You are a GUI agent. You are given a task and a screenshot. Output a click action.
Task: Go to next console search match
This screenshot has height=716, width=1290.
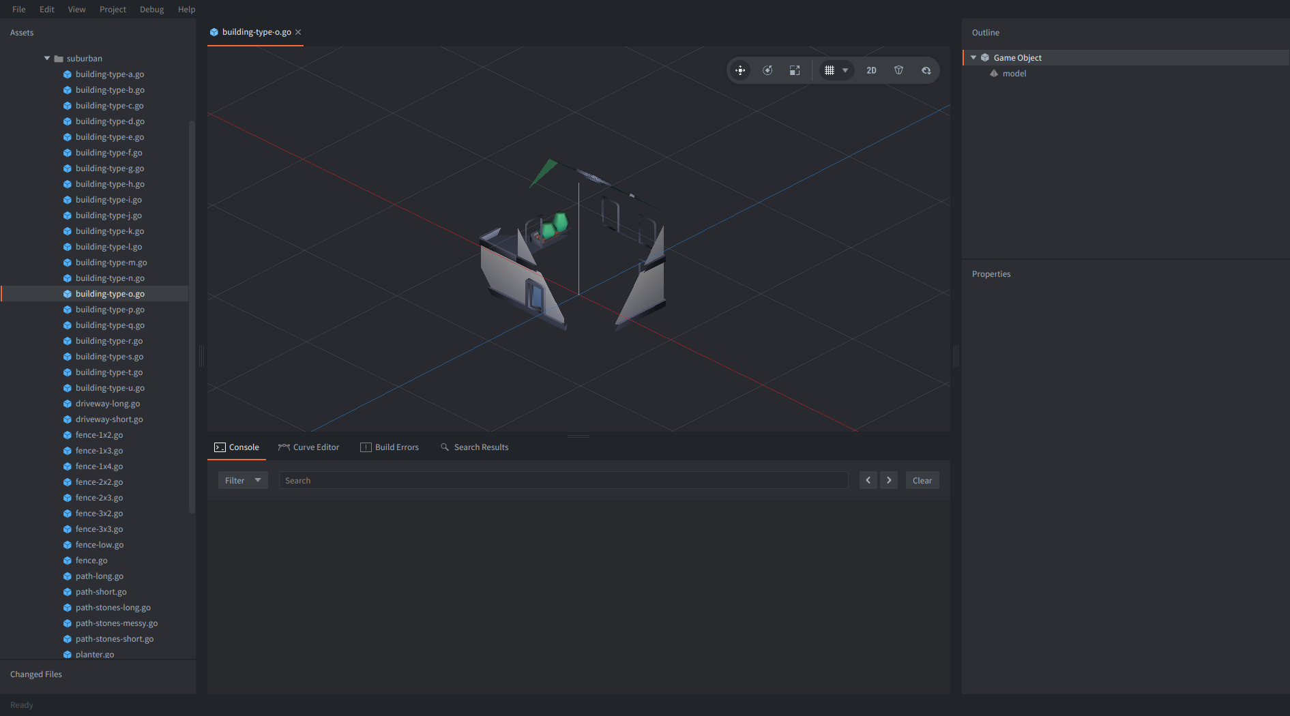[889, 480]
